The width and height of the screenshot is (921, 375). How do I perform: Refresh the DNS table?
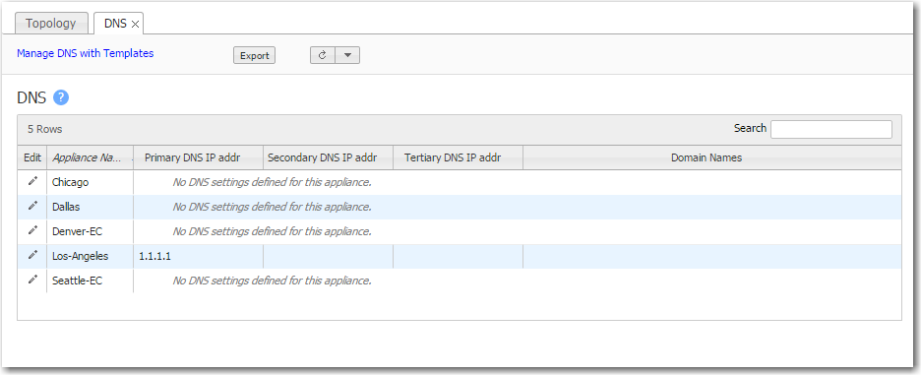tap(323, 55)
